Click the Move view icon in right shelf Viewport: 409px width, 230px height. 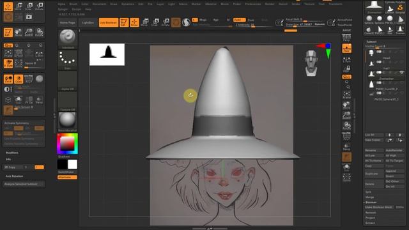click(x=346, y=105)
